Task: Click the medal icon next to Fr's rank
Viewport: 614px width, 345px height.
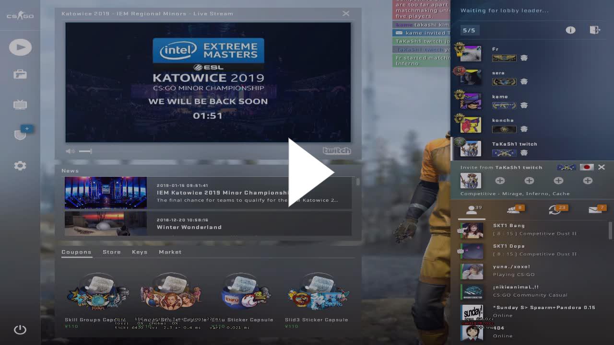Action: pyautogui.click(x=524, y=58)
